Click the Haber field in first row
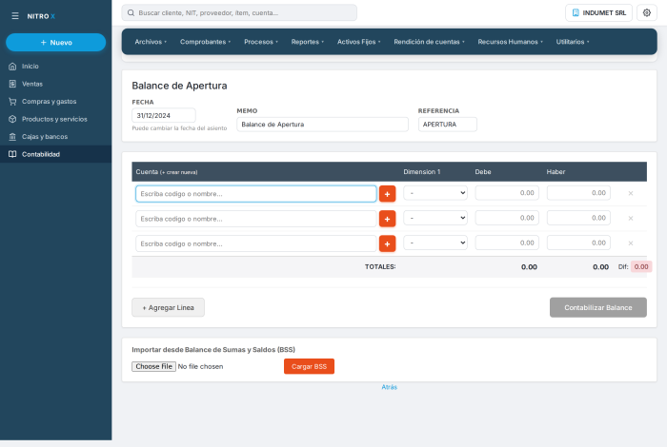 pos(578,193)
